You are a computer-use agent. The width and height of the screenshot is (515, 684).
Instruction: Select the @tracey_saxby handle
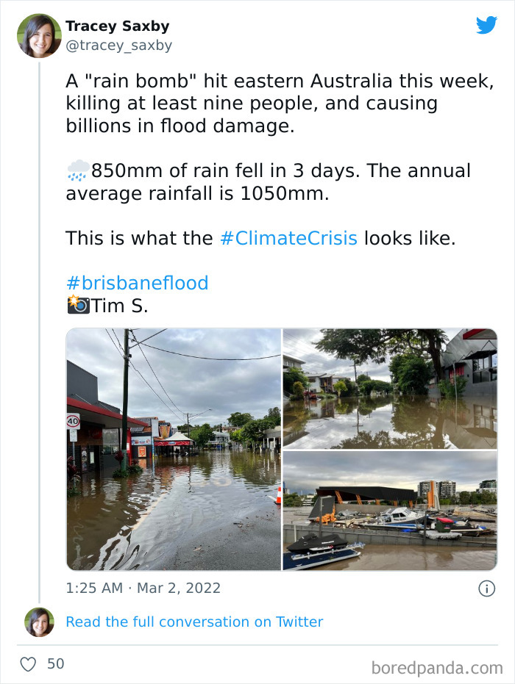[x=121, y=46]
